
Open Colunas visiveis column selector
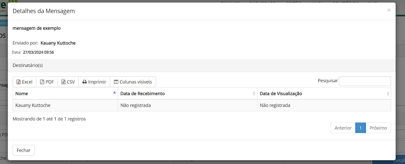133,82
